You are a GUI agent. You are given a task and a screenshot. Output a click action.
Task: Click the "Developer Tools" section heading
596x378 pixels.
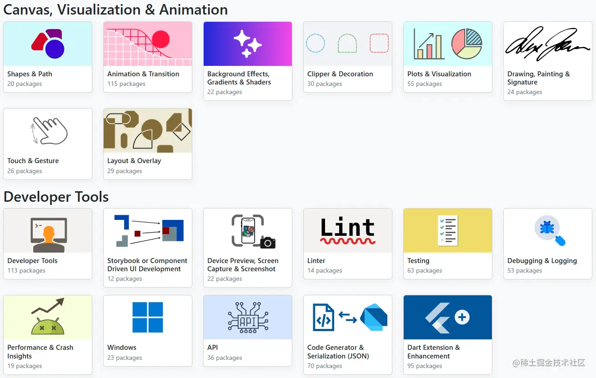(x=56, y=197)
